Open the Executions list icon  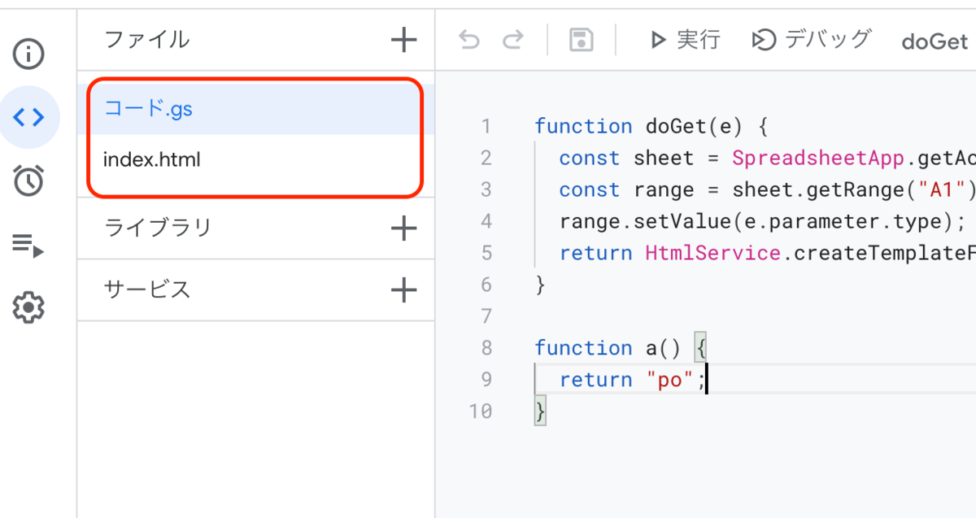29,245
